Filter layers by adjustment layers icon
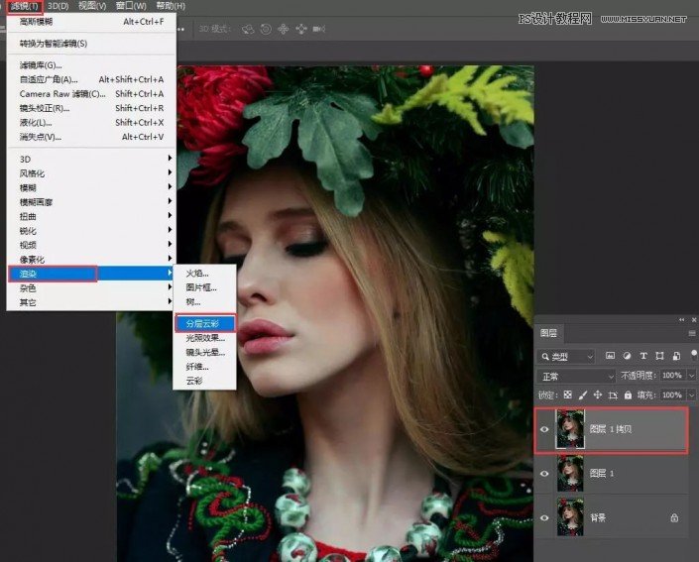This screenshot has width=699, height=562. (627, 356)
